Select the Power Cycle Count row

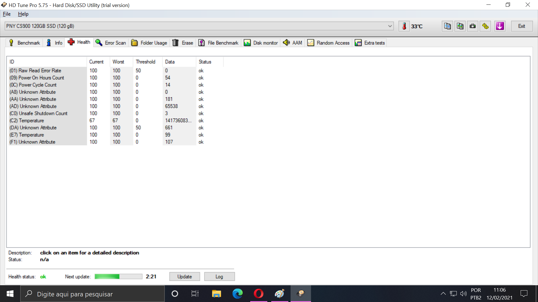pyautogui.click(x=116, y=85)
